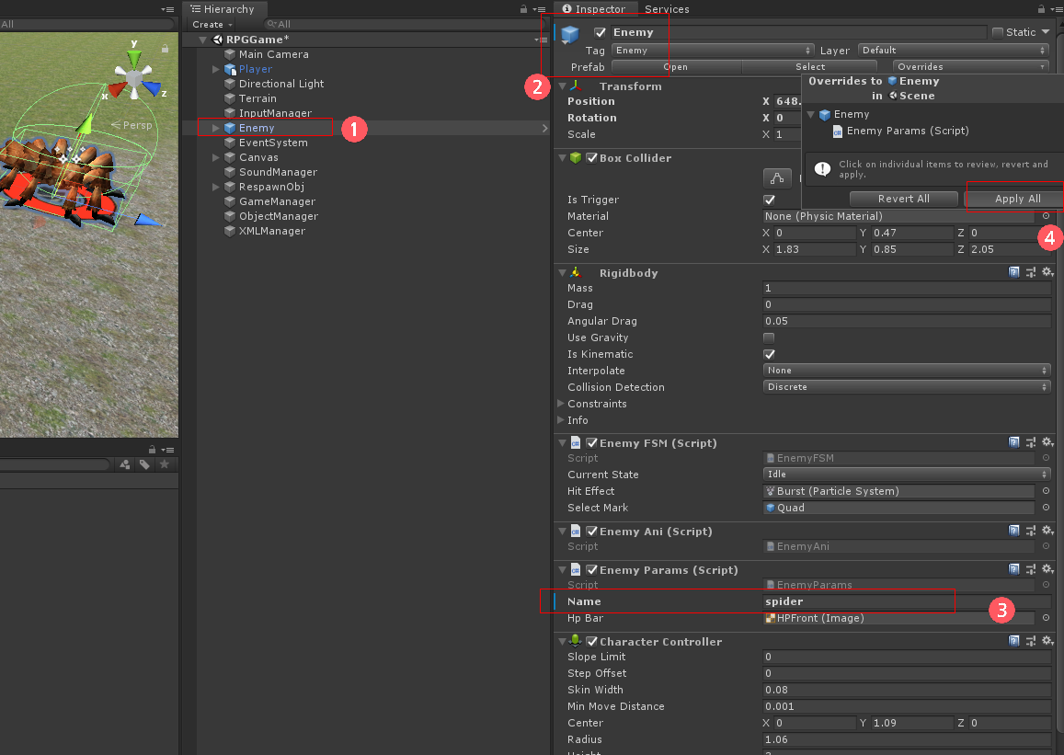Expand the Player object in Hierarchy
1064x755 pixels.
coord(216,69)
